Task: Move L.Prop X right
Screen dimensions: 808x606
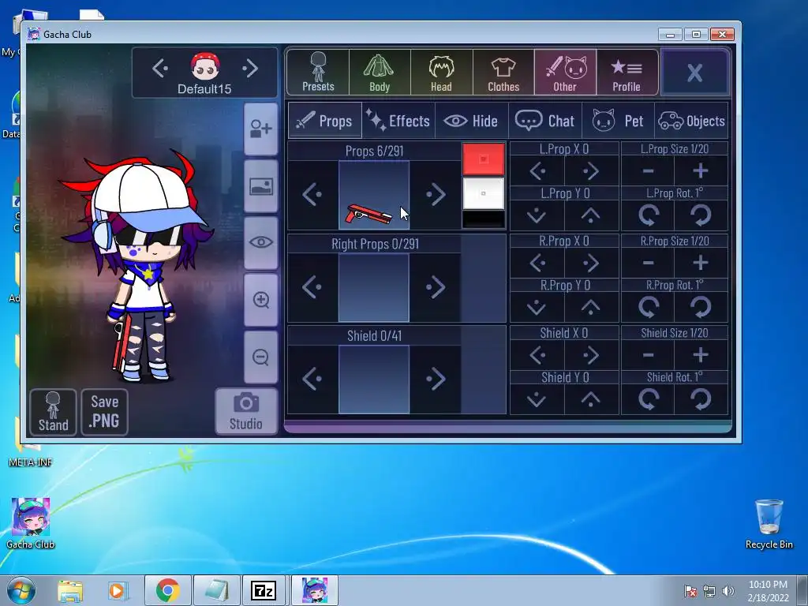Action: [x=591, y=170]
